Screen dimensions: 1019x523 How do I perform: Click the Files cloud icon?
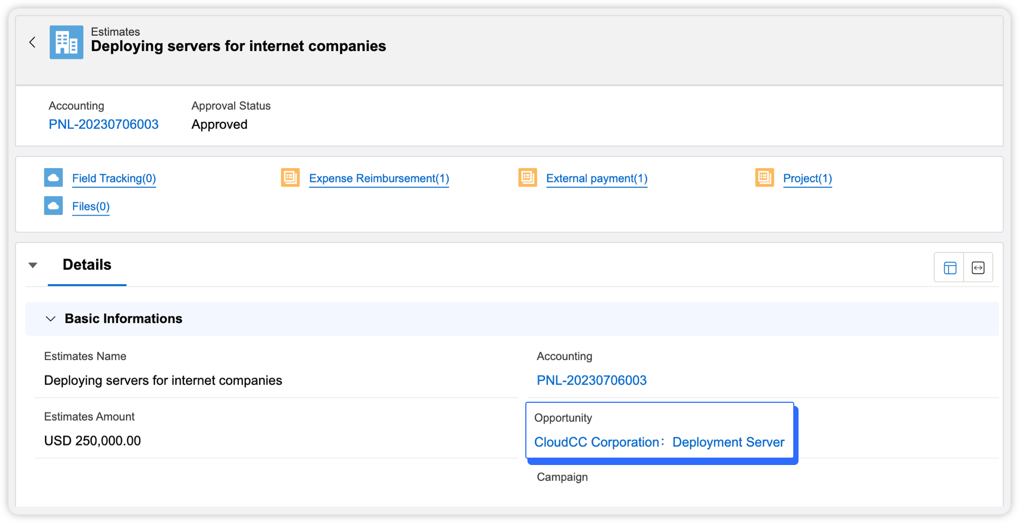click(53, 206)
